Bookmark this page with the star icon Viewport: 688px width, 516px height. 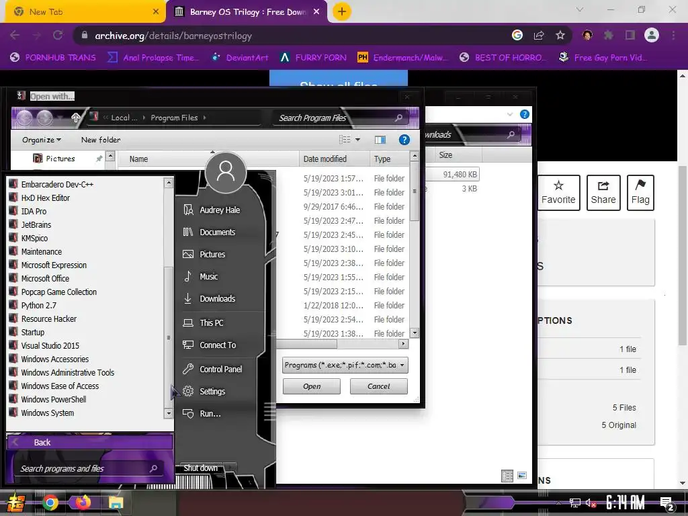(560, 36)
